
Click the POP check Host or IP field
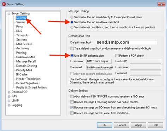point(146,61)
